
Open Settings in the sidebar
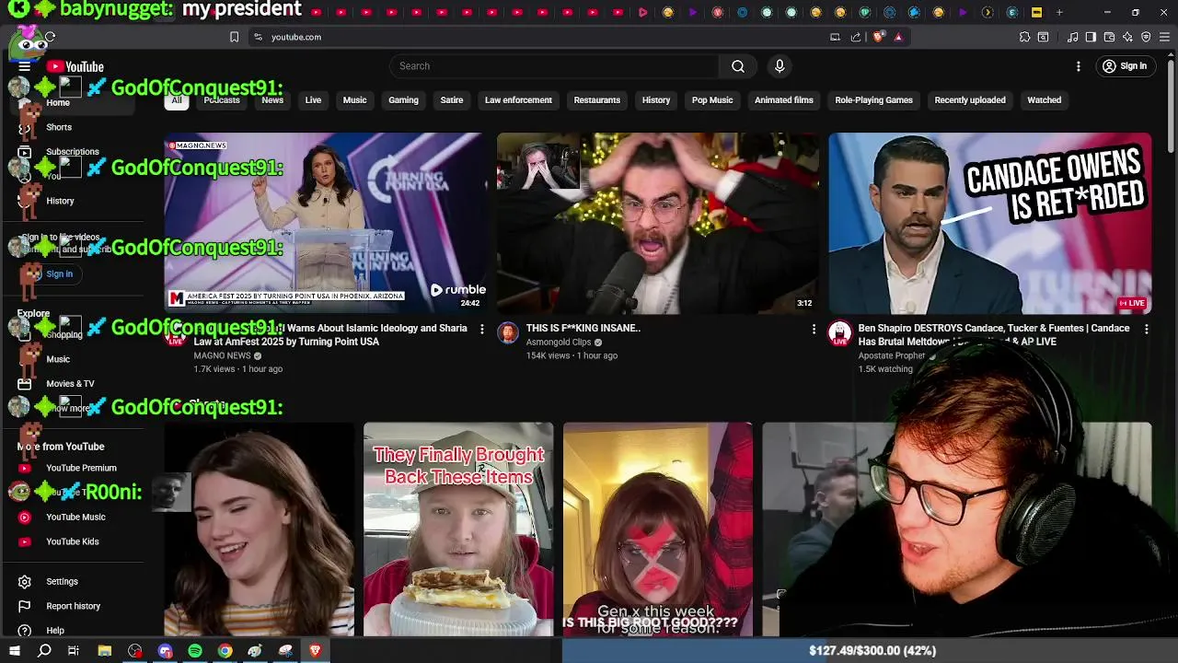[x=62, y=582]
